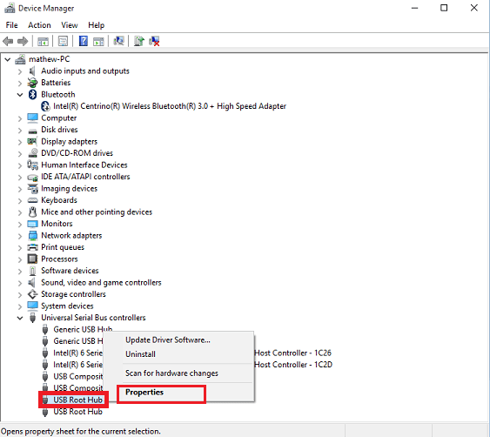Click the Processors chip icon

32,259
